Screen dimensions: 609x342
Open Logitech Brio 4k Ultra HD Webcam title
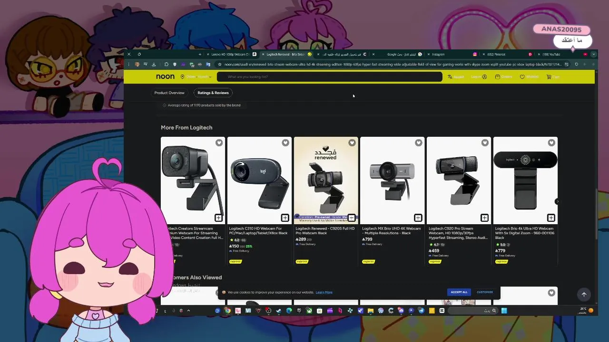click(525, 233)
